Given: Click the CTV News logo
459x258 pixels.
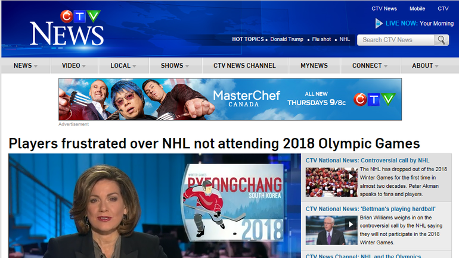Looking at the screenshot, I should [67, 28].
